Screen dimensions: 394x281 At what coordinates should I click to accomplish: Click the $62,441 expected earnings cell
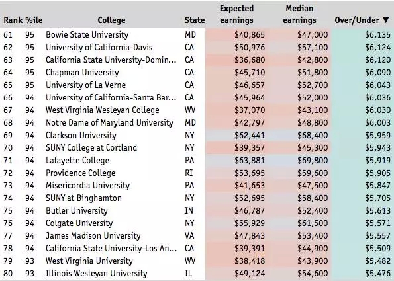coord(249,136)
